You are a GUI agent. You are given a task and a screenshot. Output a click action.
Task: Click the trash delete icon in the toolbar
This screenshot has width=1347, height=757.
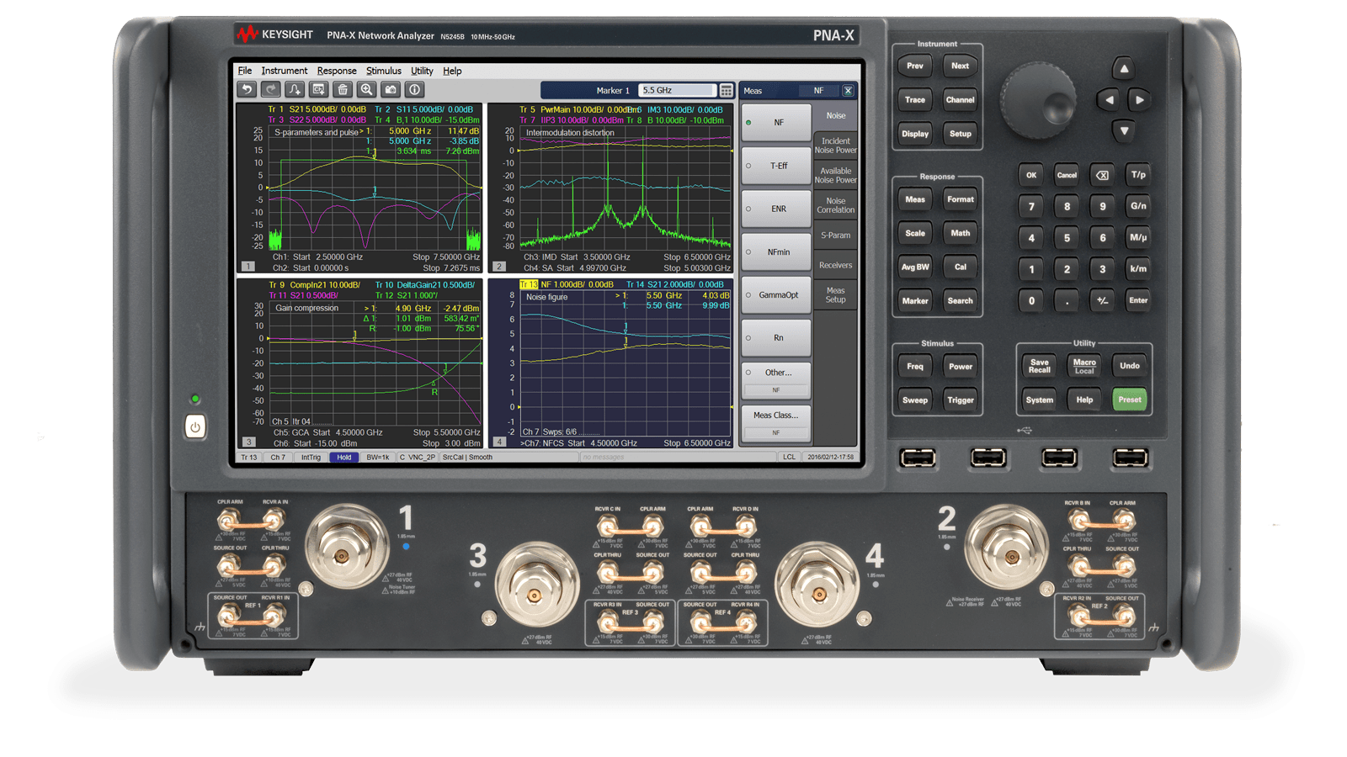pos(343,89)
